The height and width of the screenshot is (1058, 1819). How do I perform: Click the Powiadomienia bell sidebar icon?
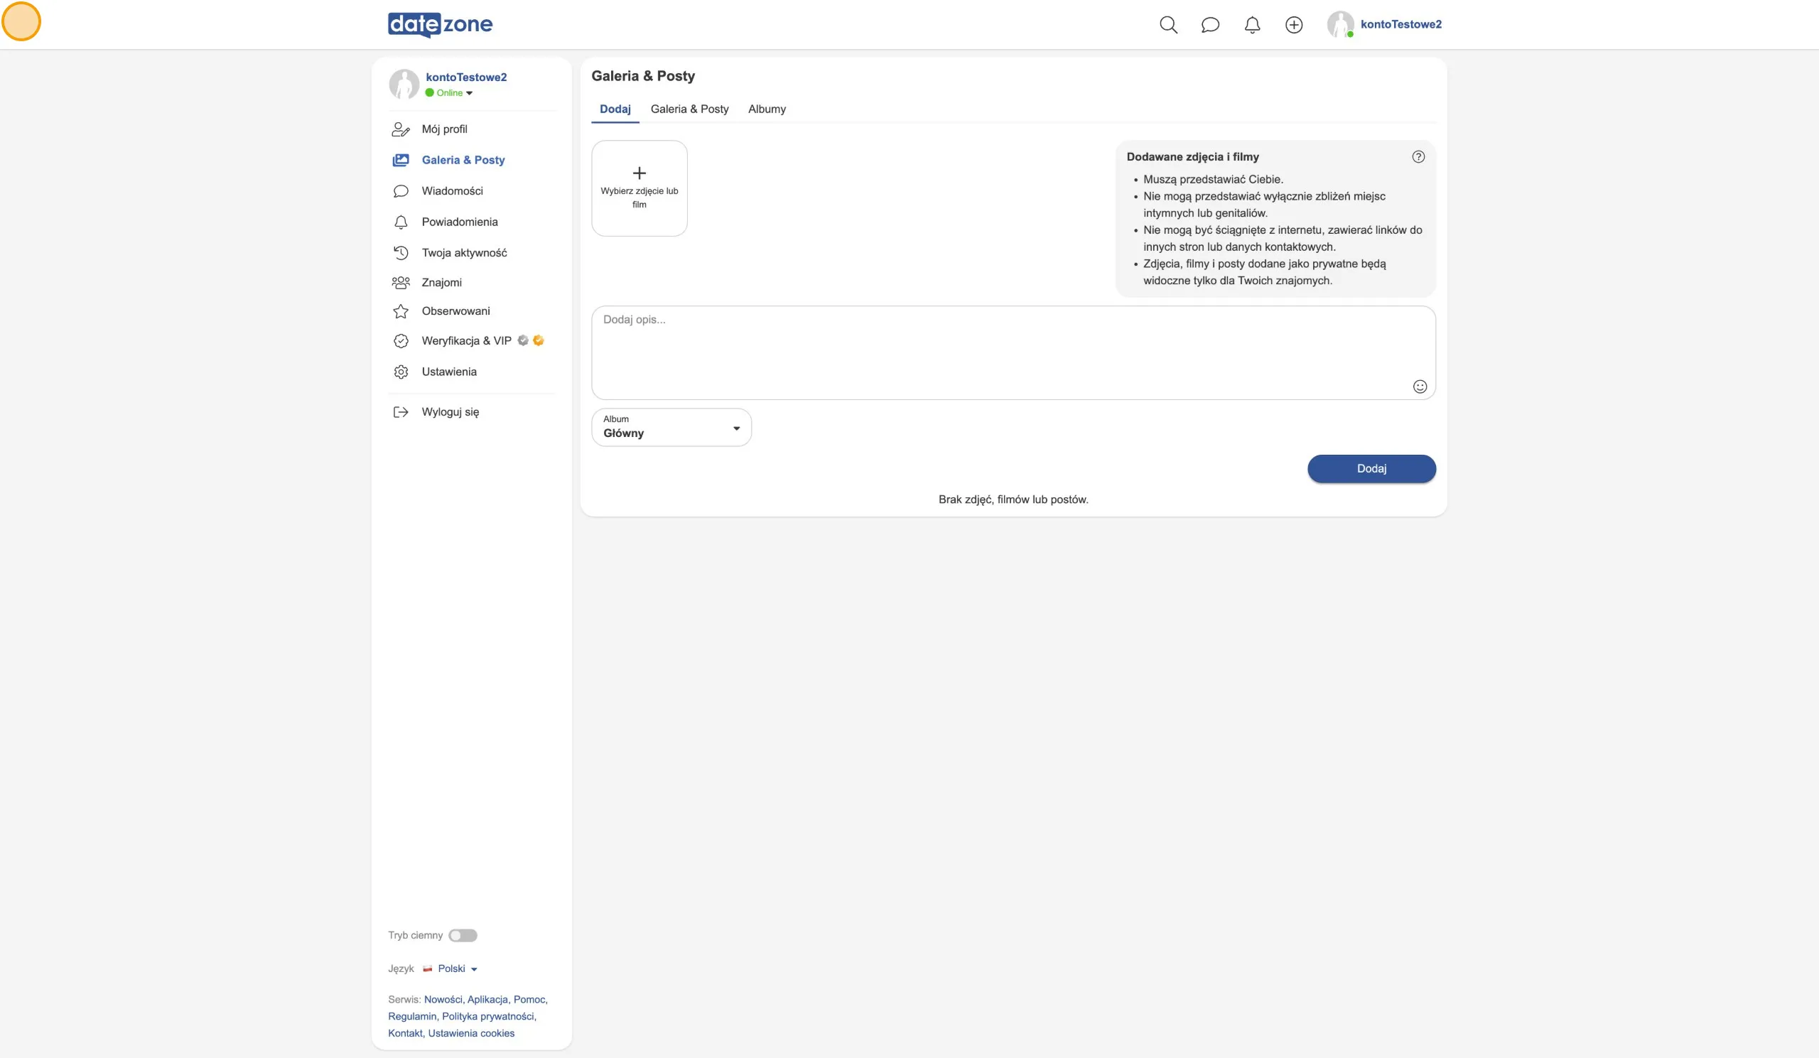click(x=401, y=222)
